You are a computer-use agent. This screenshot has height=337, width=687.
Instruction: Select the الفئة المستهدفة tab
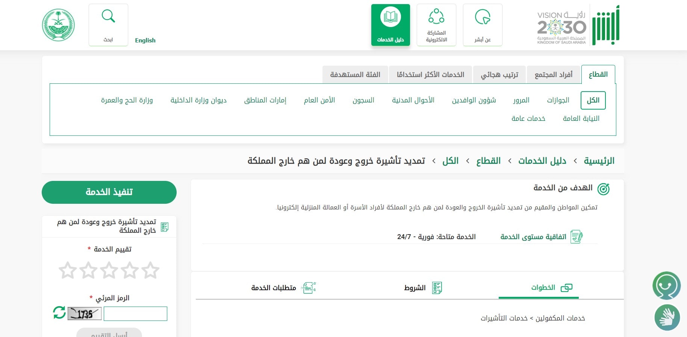pos(355,75)
